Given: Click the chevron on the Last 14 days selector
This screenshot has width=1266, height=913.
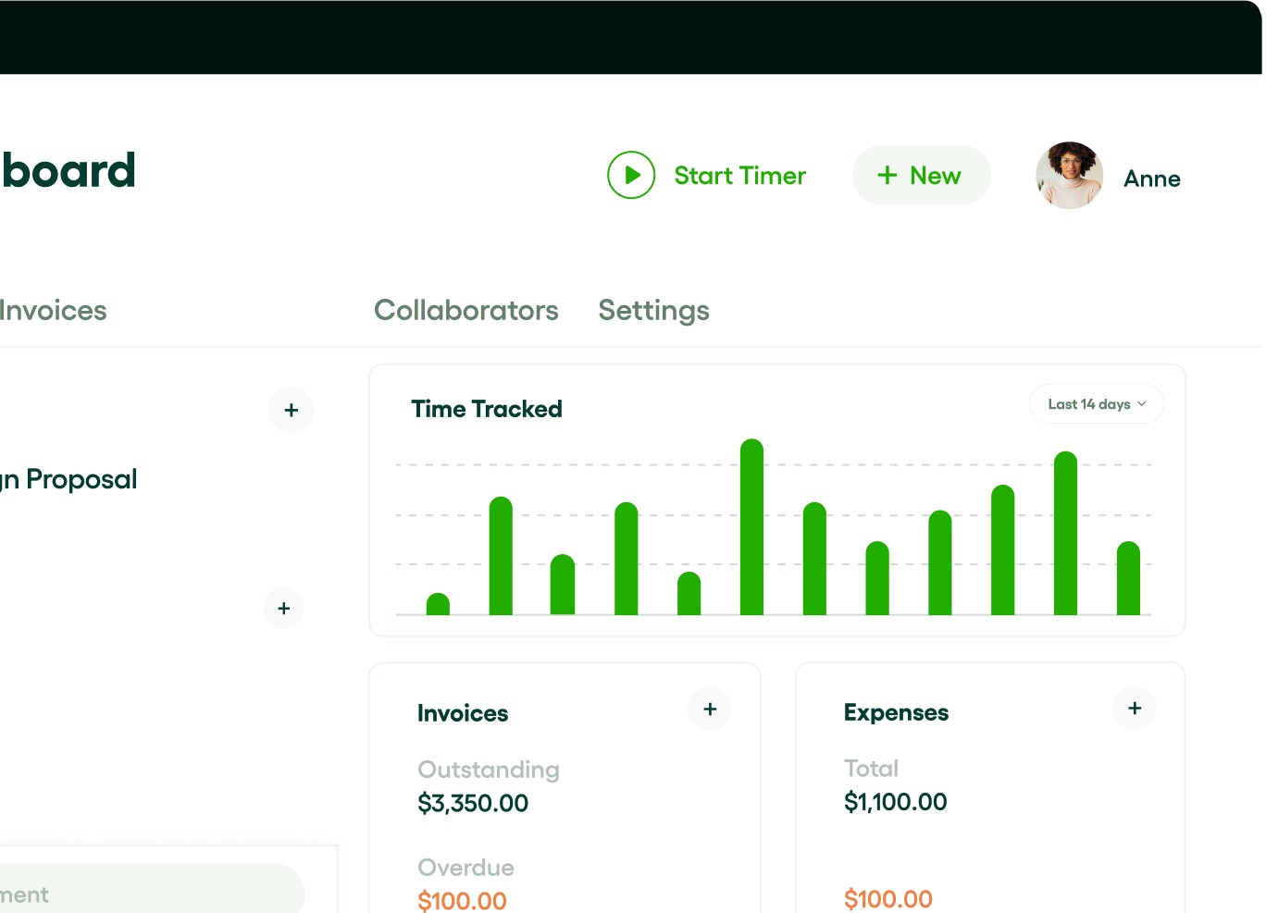Looking at the screenshot, I should pyautogui.click(x=1141, y=404).
